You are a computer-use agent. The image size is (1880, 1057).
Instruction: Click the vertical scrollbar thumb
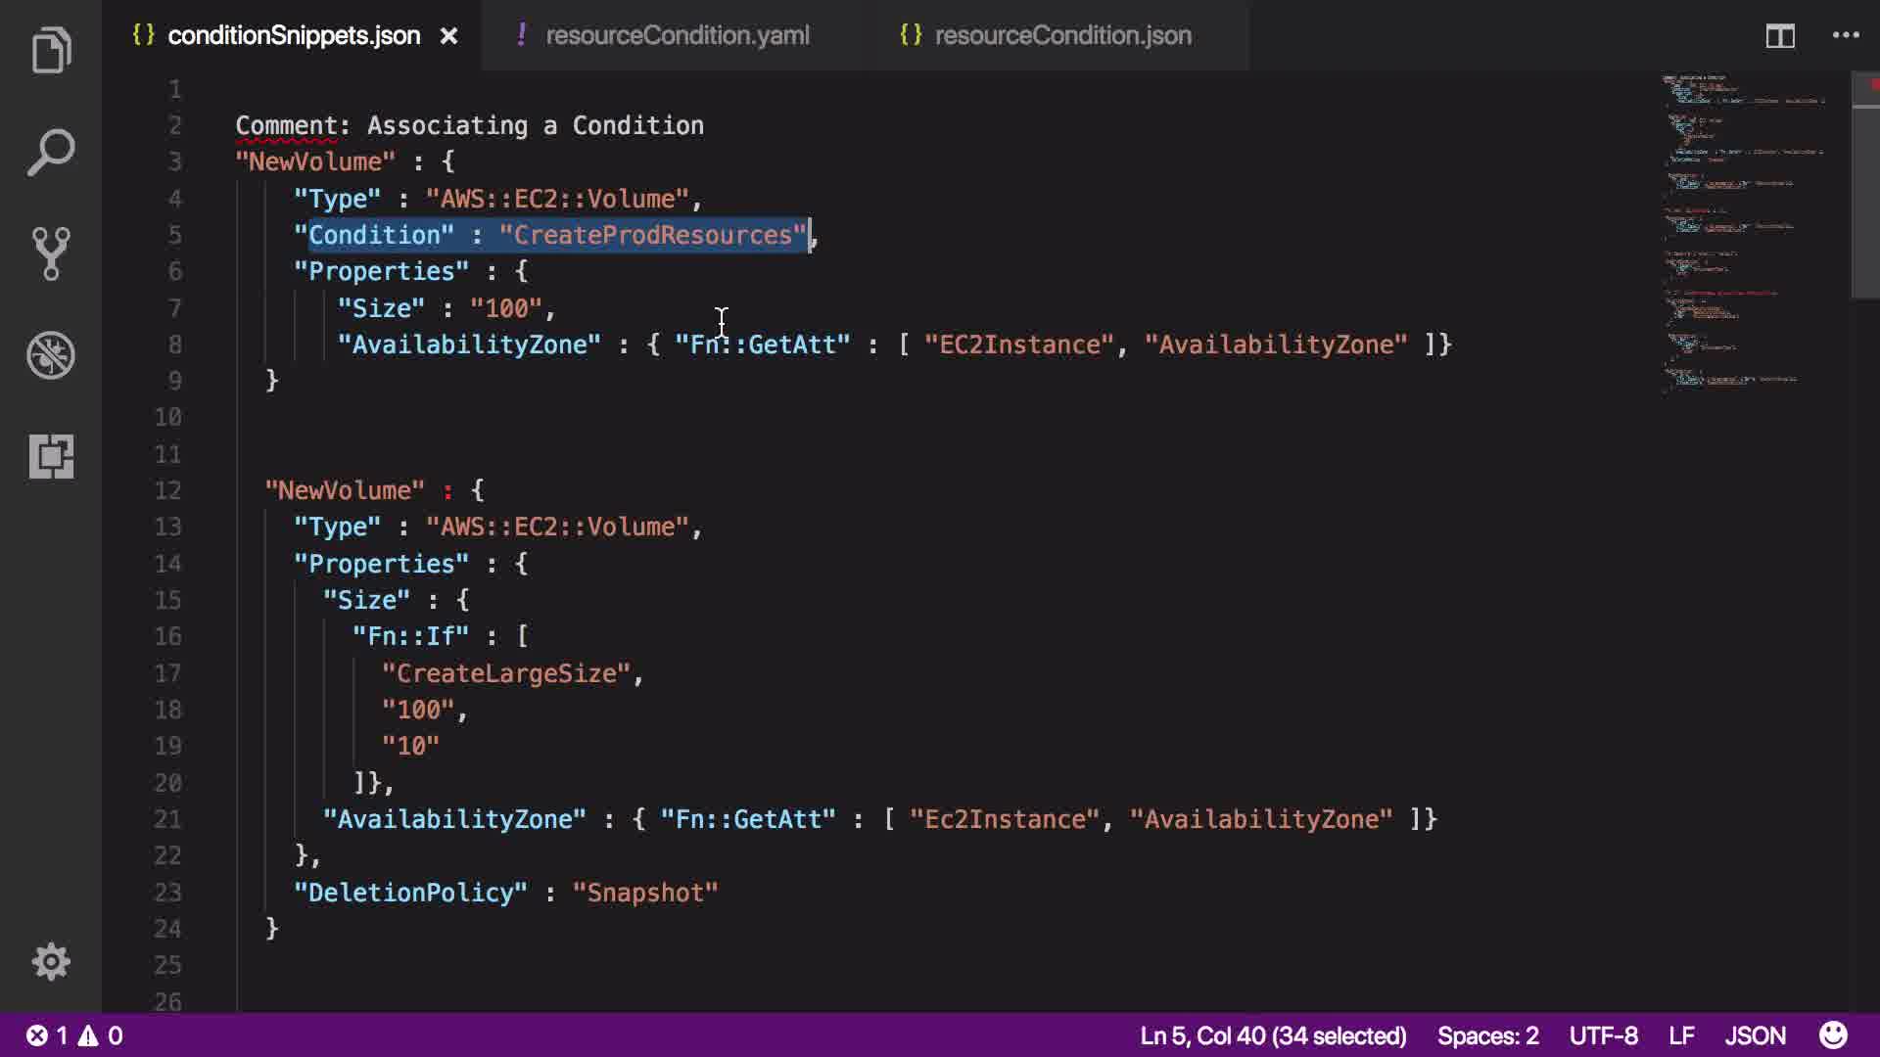1864,186
